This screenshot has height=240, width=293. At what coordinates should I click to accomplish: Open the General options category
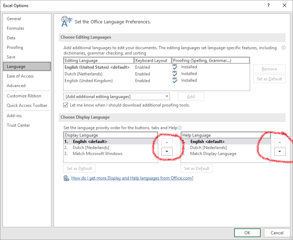[27, 19]
